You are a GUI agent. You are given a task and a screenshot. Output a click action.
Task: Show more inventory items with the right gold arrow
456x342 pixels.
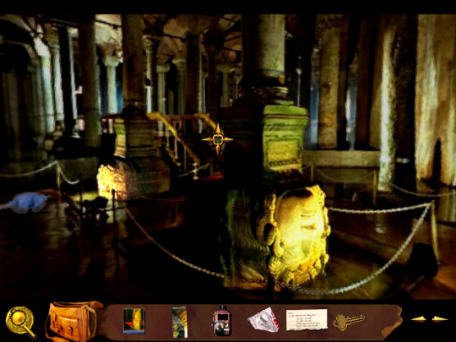(x=439, y=319)
